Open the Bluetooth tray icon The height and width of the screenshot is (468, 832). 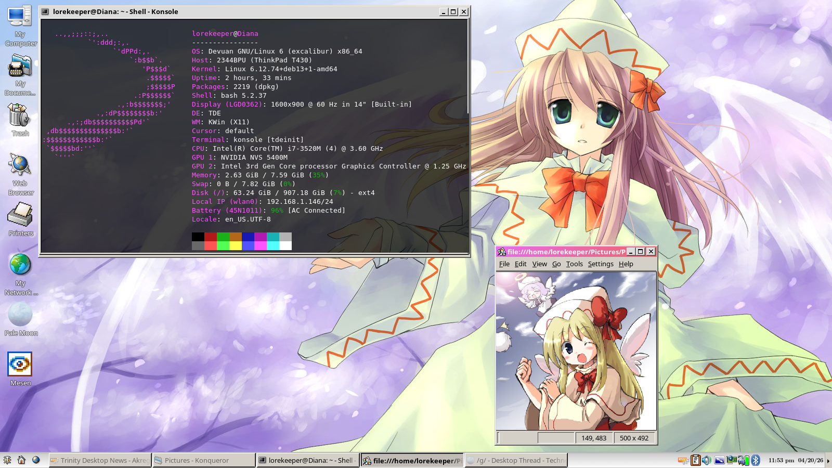point(756,460)
